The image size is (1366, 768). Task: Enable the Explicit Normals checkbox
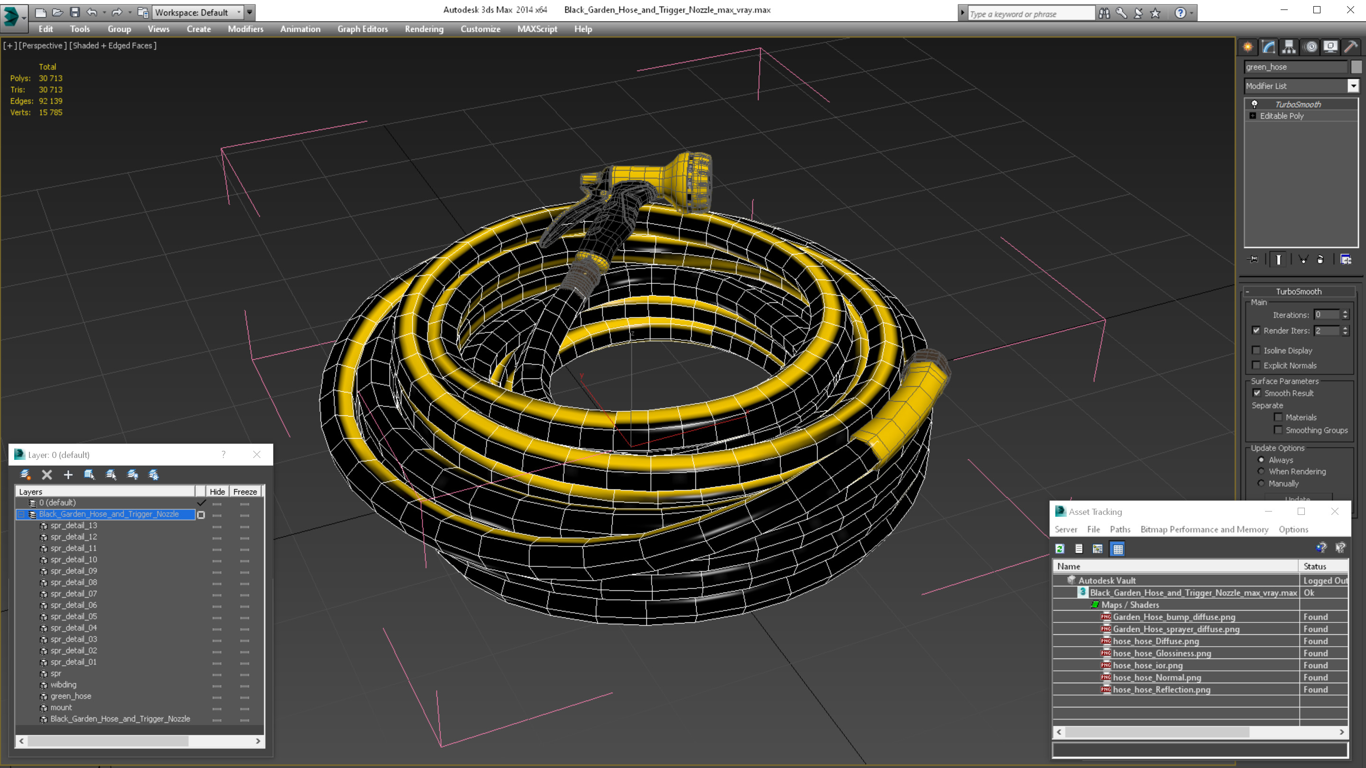(x=1256, y=365)
